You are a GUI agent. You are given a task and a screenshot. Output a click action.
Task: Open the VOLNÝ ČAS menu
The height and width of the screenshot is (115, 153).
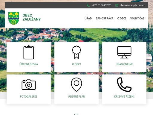click(x=137, y=18)
